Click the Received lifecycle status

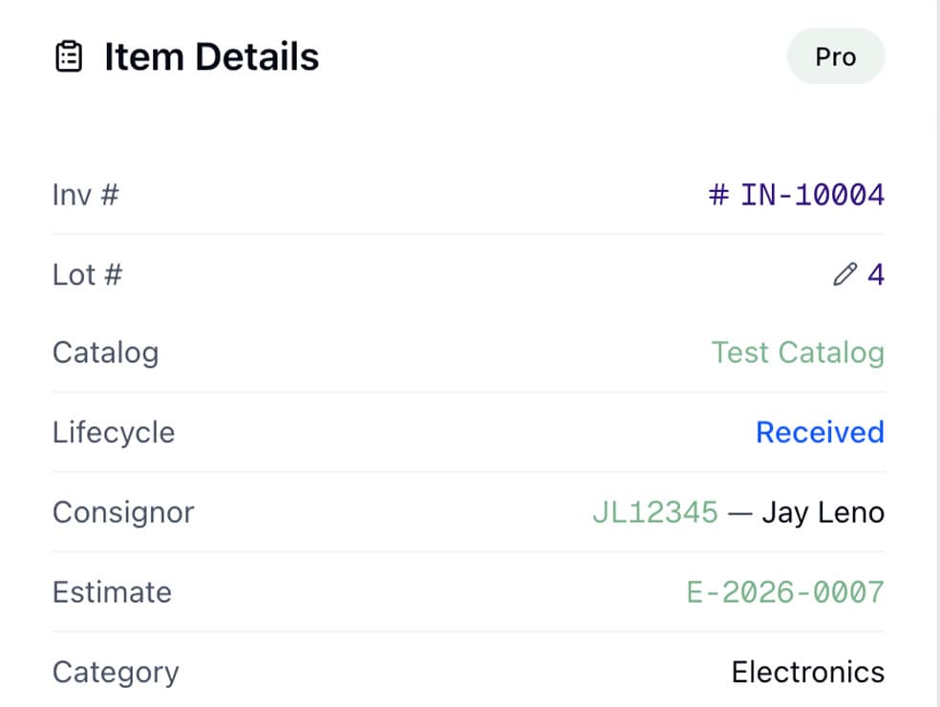[x=820, y=432]
